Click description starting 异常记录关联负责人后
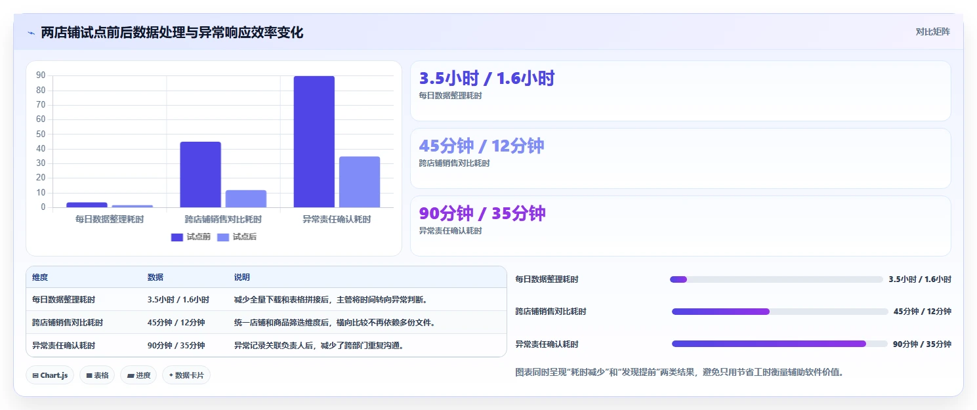 click(x=319, y=346)
